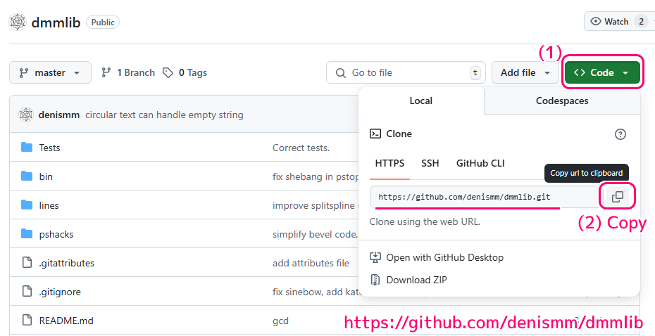This screenshot has height=336, width=655.
Task: Click the 'fix sinebow' commit message
Action: pyautogui.click(x=316, y=292)
